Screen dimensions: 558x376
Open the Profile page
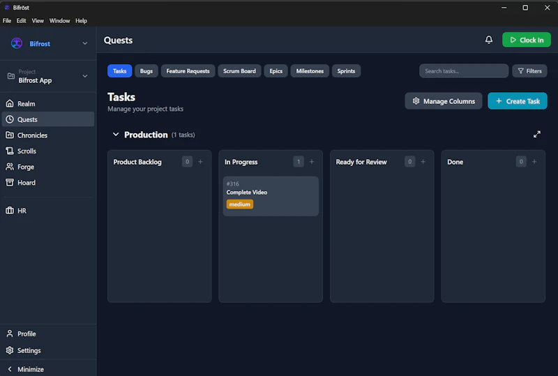pos(48,333)
